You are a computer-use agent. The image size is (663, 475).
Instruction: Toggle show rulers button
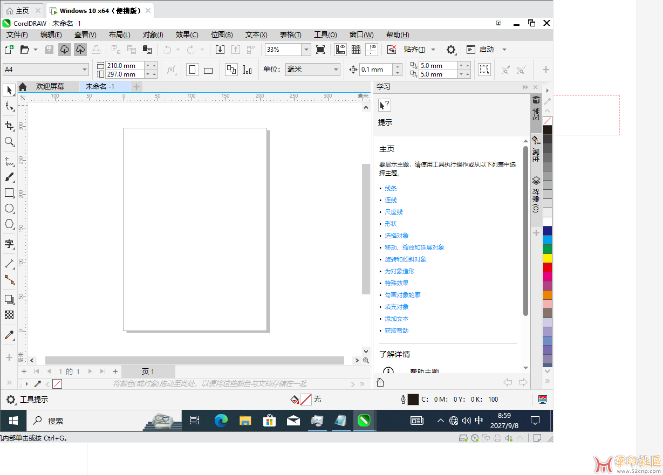point(340,50)
